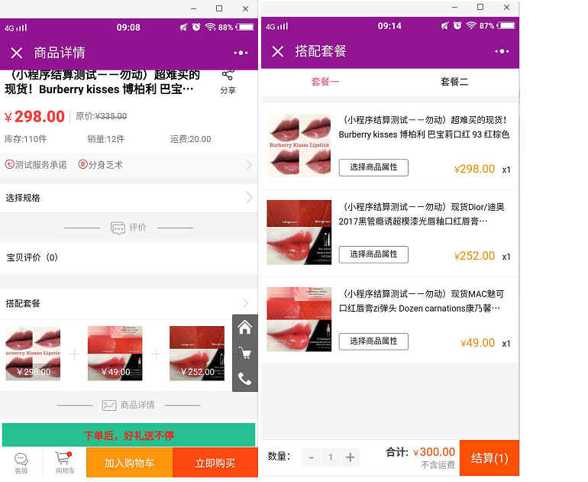This screenshot has width=588, height=482.
Task: Click 库存:110件 stock text
Action: 25,139
